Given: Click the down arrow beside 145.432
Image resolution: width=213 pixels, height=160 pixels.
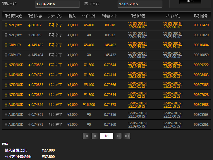Looking at the screenshot, I should 29,45.
